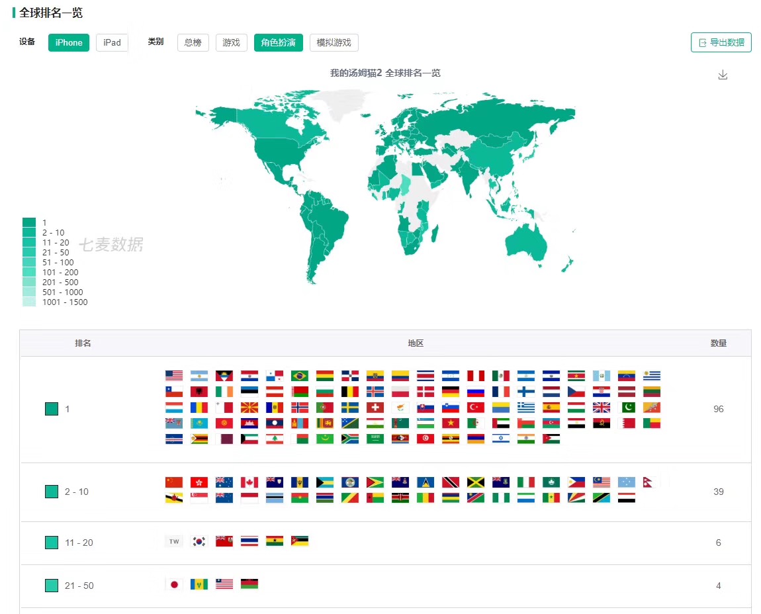This screenshot has width=761, height=614.
Task: Select the Japan flag in 21 - 50 row
Action: (x=173, y=584)
